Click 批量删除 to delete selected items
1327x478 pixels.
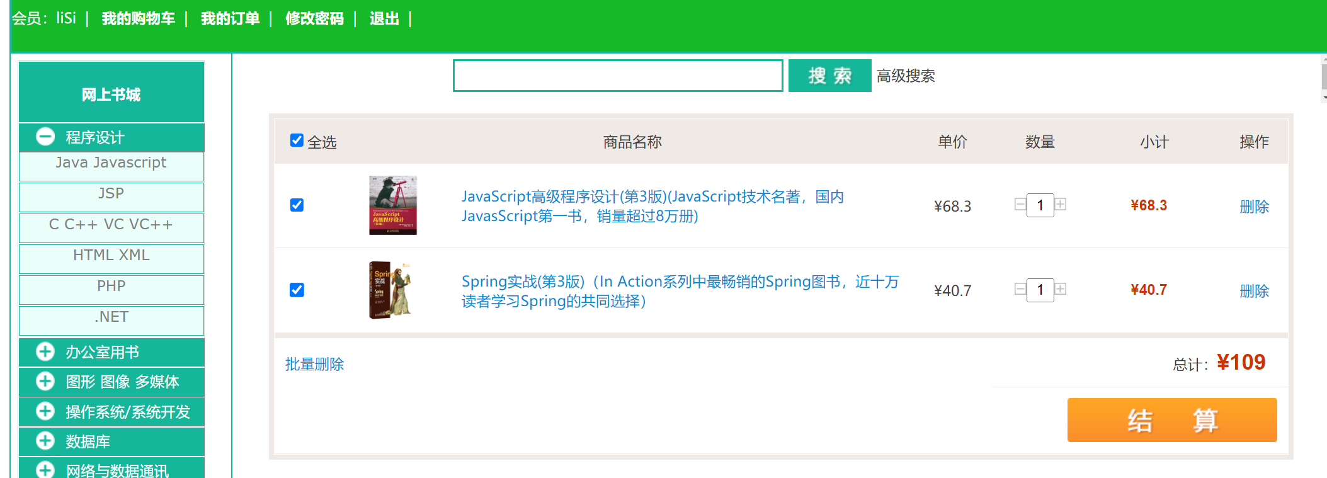(314, 365)
